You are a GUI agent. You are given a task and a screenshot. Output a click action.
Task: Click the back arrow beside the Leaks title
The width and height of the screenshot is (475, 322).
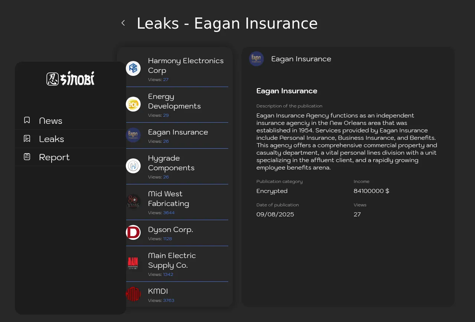123,23
